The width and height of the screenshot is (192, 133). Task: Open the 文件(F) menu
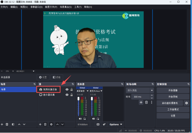point(4,7)
